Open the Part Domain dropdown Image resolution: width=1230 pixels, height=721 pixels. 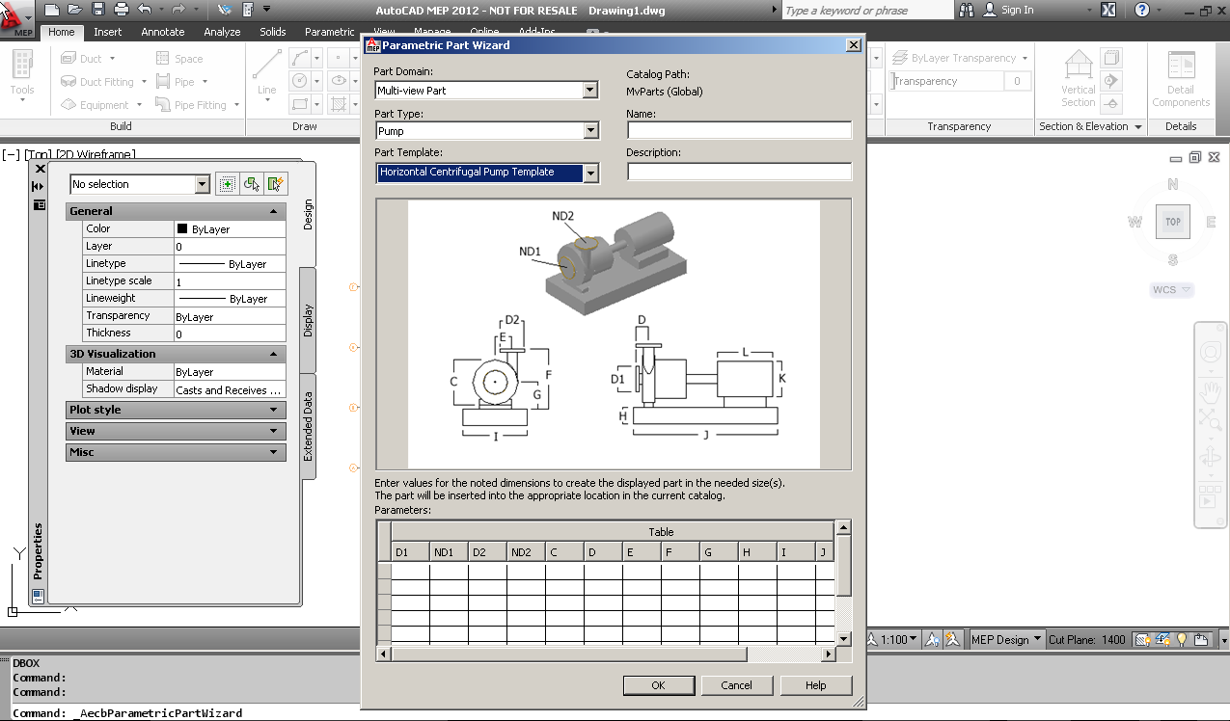[x=591, y=90]
